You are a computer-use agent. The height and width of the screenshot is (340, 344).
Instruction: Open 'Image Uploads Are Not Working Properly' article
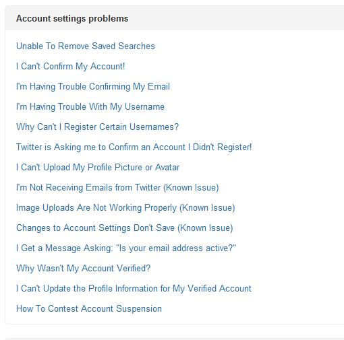click(x=125, y=208)
